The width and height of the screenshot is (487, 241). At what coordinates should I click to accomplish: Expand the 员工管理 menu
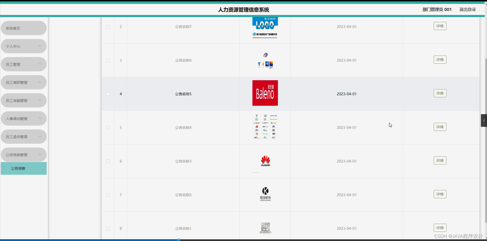click(24, 64)
